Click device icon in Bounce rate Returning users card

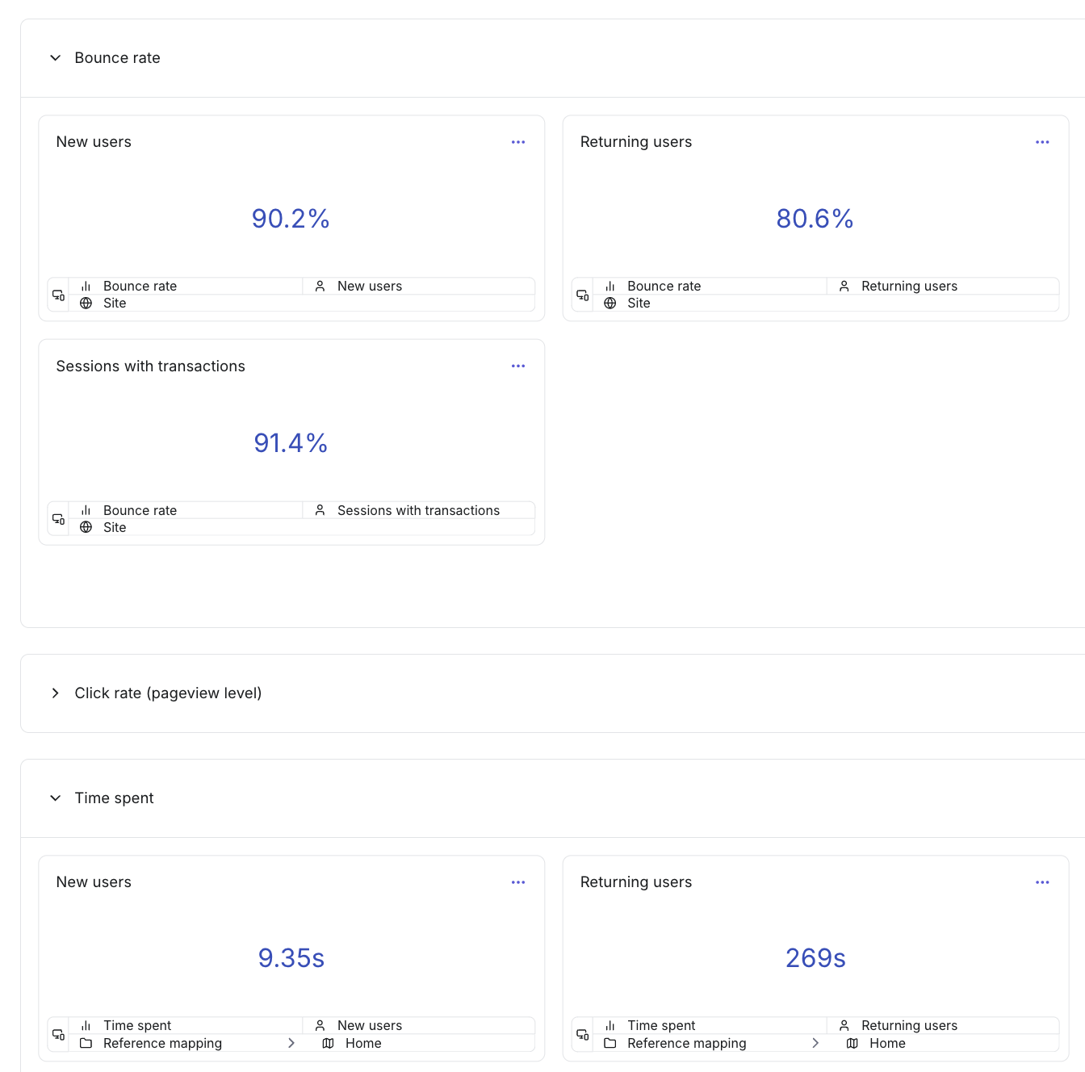(582, 295)
